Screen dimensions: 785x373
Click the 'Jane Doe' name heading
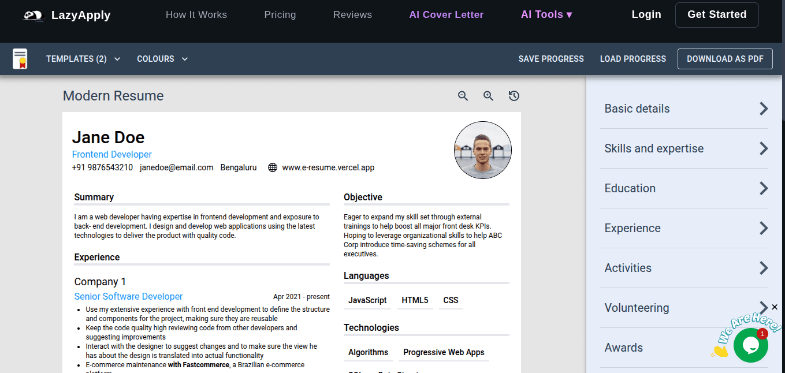click(x=108, y=137)
